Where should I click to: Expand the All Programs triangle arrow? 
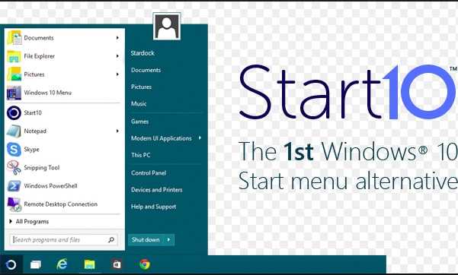click(11, 221)
